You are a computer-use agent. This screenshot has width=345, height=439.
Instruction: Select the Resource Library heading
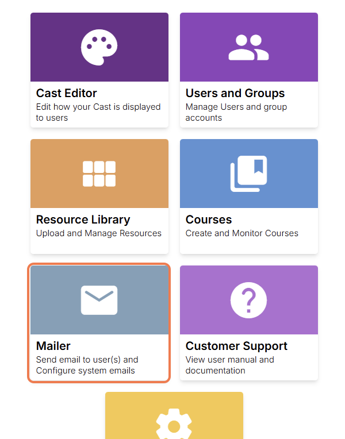[83, 219]
